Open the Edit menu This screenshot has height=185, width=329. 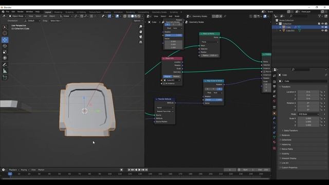click(x=13, y=12)
